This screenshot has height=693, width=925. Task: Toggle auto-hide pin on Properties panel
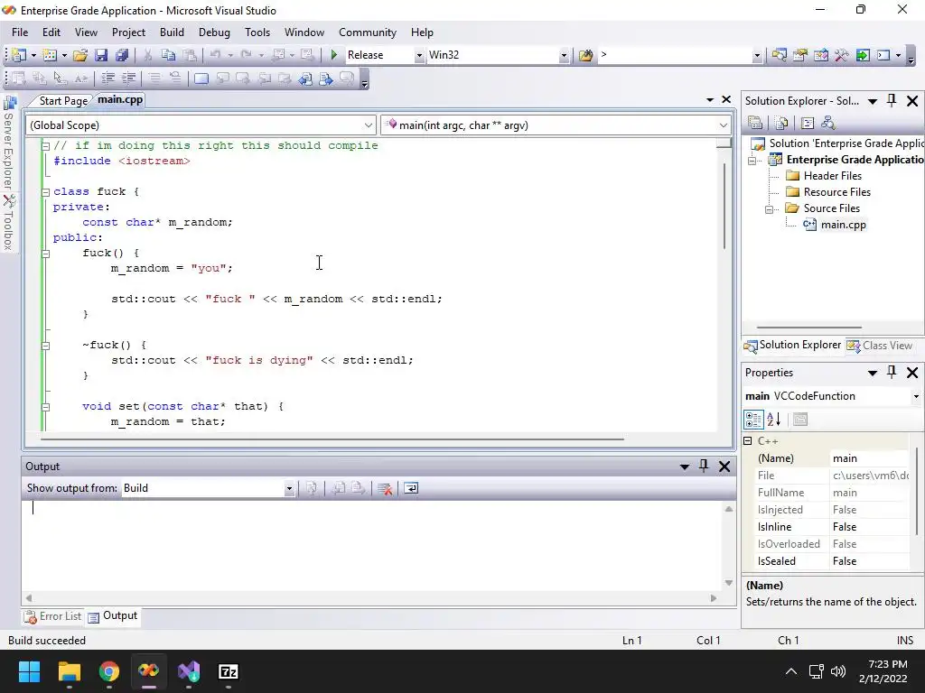point(892,372)
